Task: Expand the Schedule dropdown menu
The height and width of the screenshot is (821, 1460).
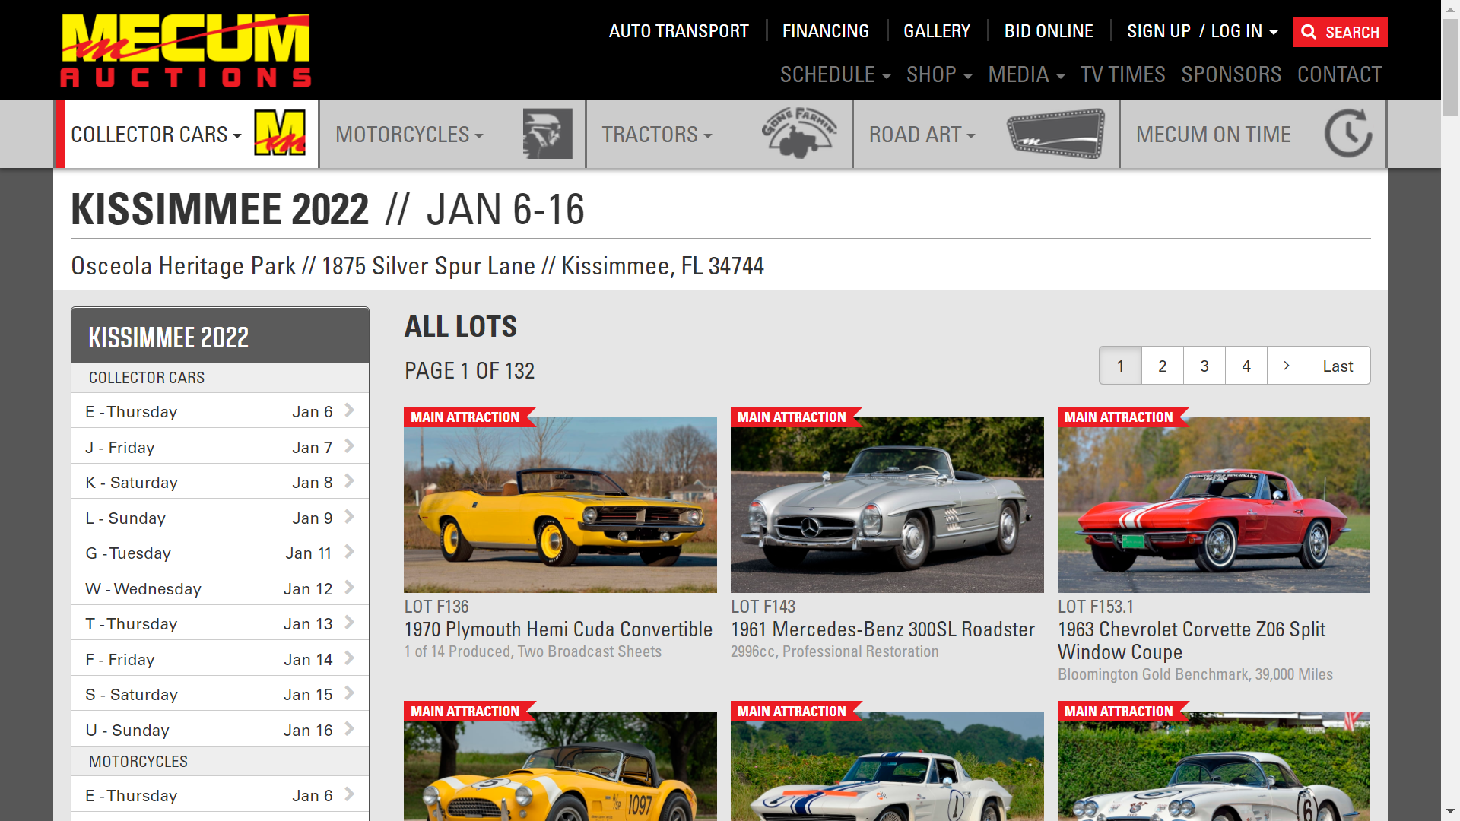Action: 835,74
